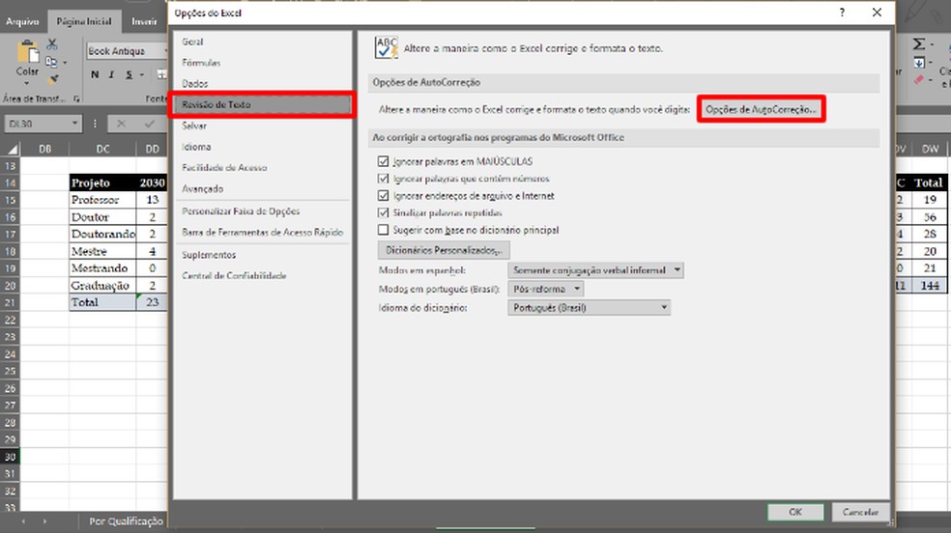Expand the underline style dropdown arrow

point(142,74)
